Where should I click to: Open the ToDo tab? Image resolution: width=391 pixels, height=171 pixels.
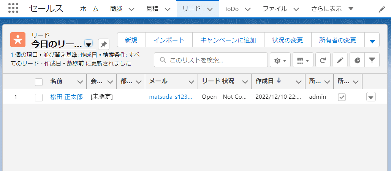(231, 9)
